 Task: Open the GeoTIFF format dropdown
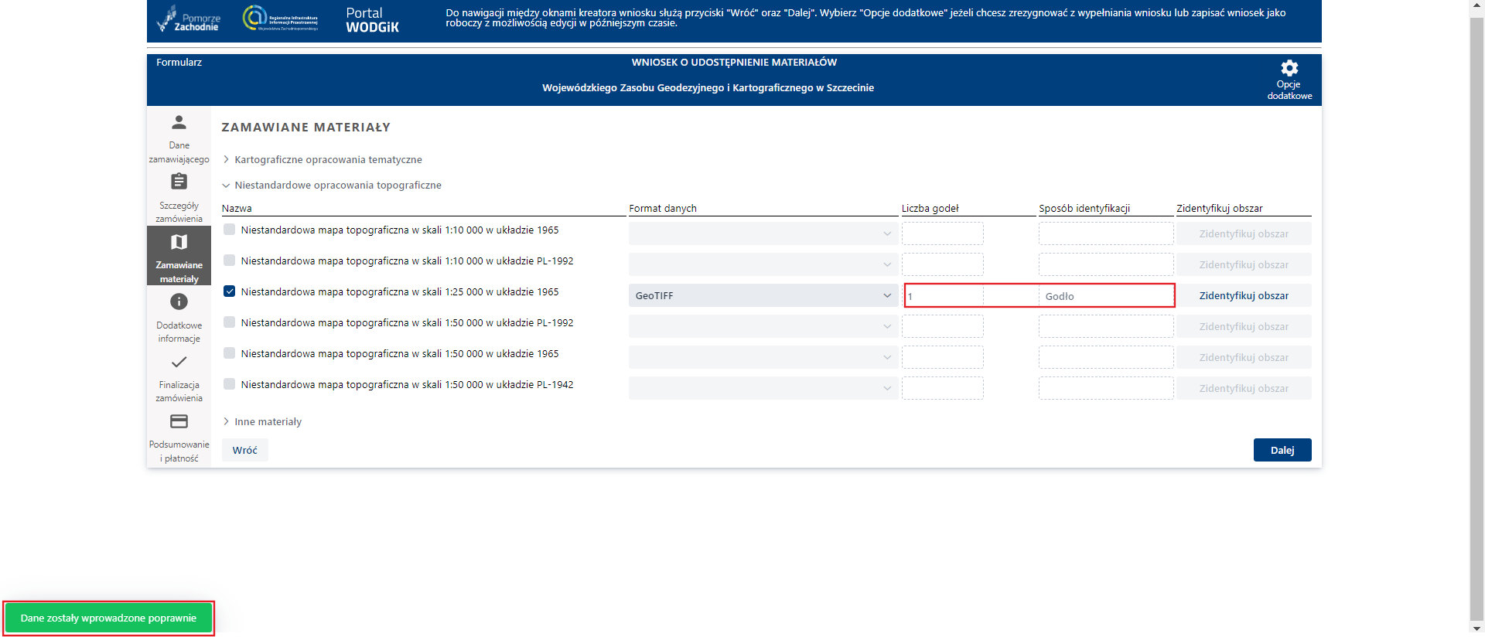click(763, 295)
